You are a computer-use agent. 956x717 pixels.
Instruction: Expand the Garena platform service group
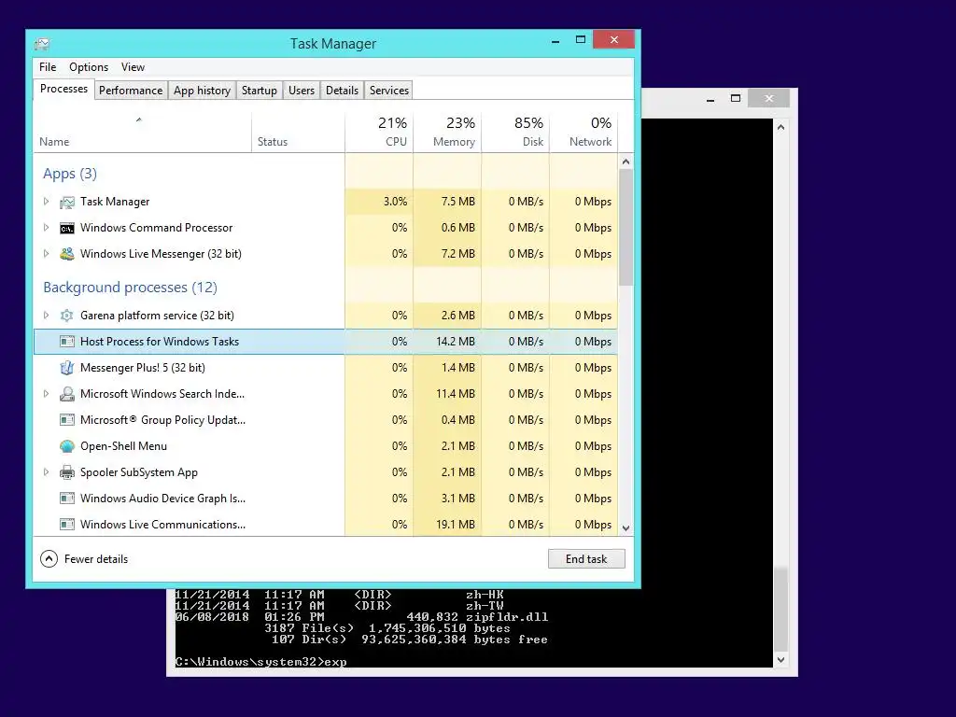coord(46,316)
